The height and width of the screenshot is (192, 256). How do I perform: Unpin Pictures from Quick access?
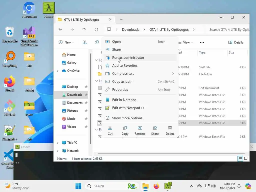tap(86, 111)
